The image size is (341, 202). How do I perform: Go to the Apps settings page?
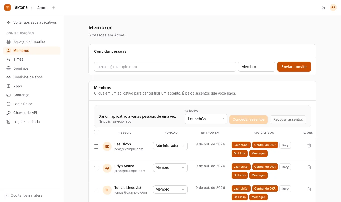[x=32, y=86]
